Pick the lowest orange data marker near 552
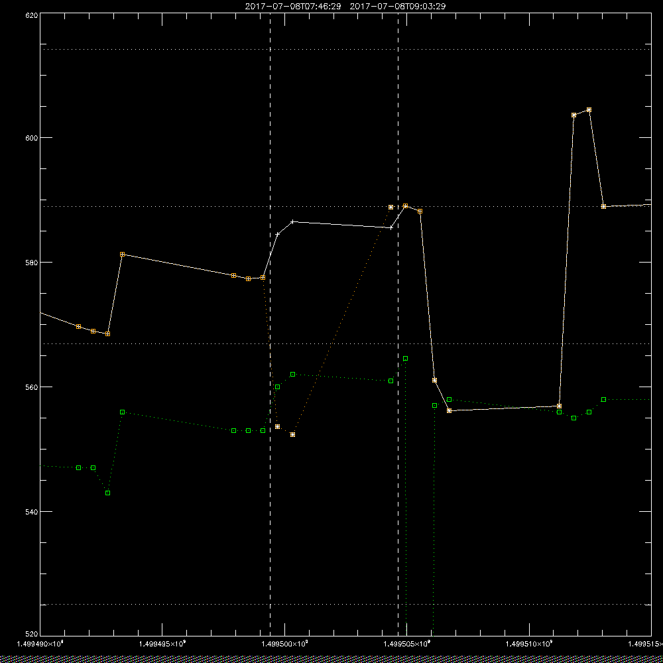663x663 pixels. [292, 435]
